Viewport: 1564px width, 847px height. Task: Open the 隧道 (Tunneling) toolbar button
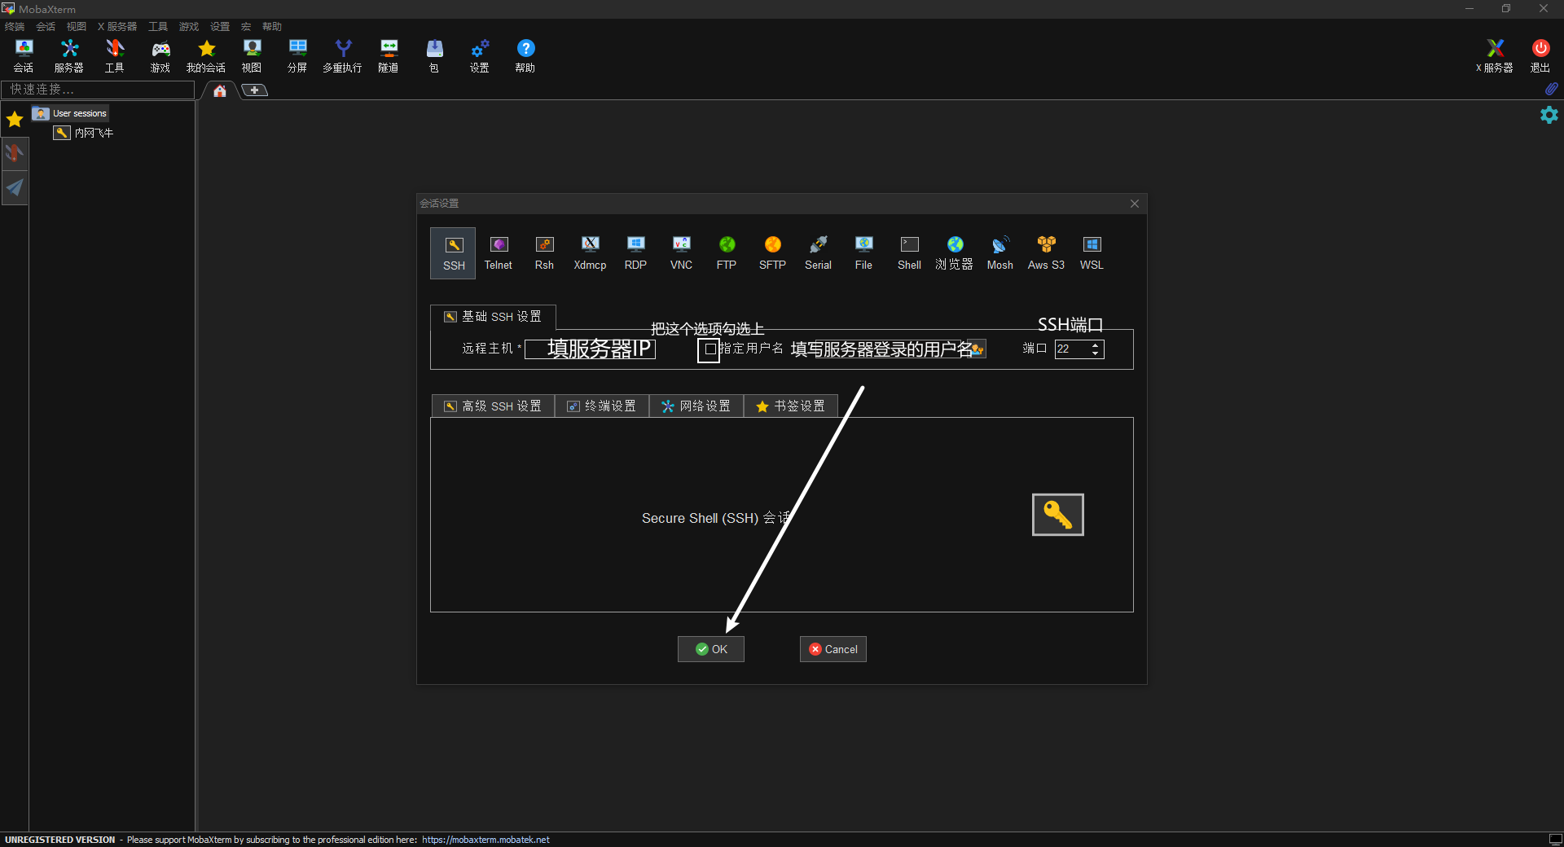[x=389, y=56]
